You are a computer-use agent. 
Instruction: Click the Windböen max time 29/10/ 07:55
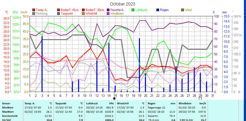click(x=187, y=112)
